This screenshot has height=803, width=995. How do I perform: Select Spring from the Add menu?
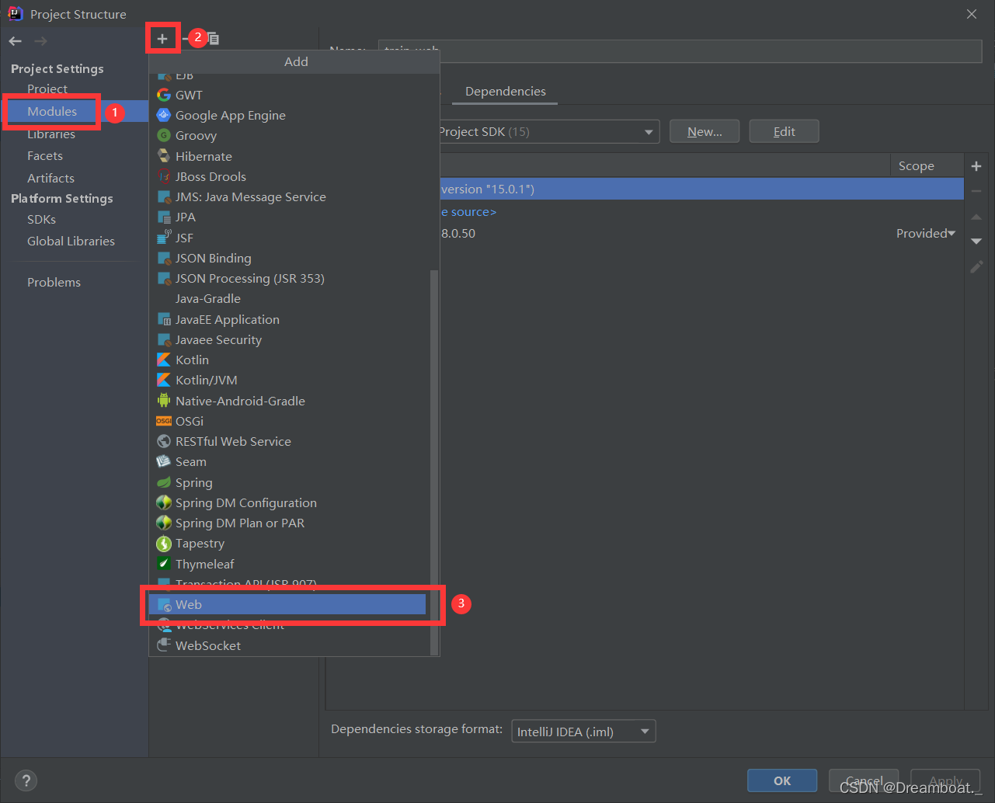[287, 482]
